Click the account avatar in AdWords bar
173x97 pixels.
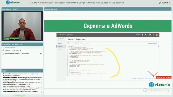click(157, 35)
